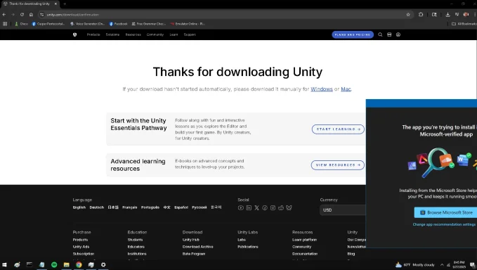Click the taskbar clock and date
The image size is (477, 270).
click(459, 264)
